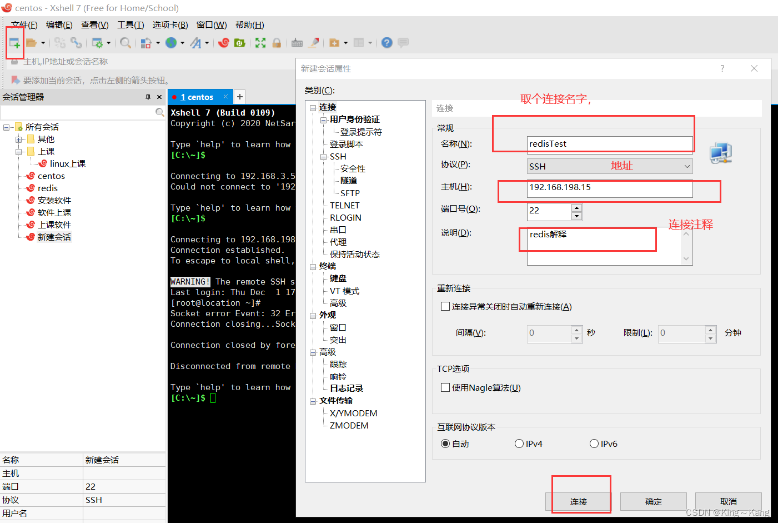The image size is (778, 523).
Task: Click the 取消 button
Action: [728, 501]
